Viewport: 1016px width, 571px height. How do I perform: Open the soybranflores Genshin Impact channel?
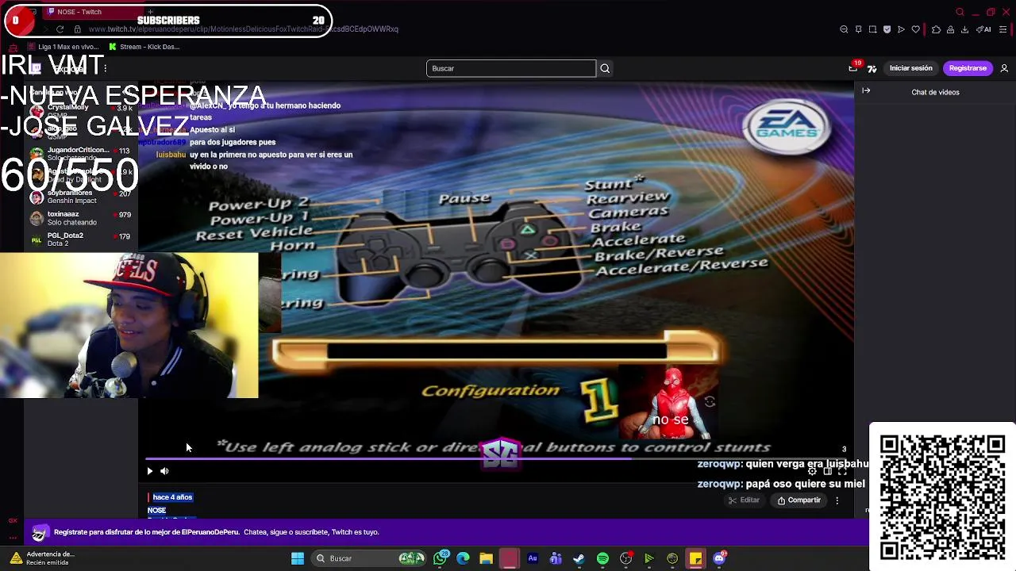(80, 197)
